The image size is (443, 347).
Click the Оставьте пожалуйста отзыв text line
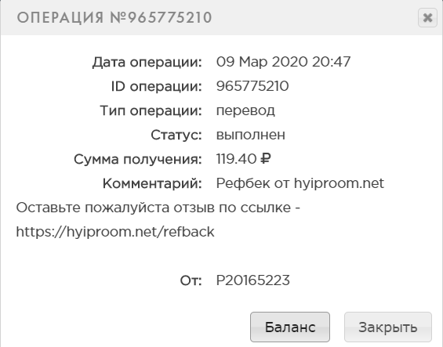[158, 208]
